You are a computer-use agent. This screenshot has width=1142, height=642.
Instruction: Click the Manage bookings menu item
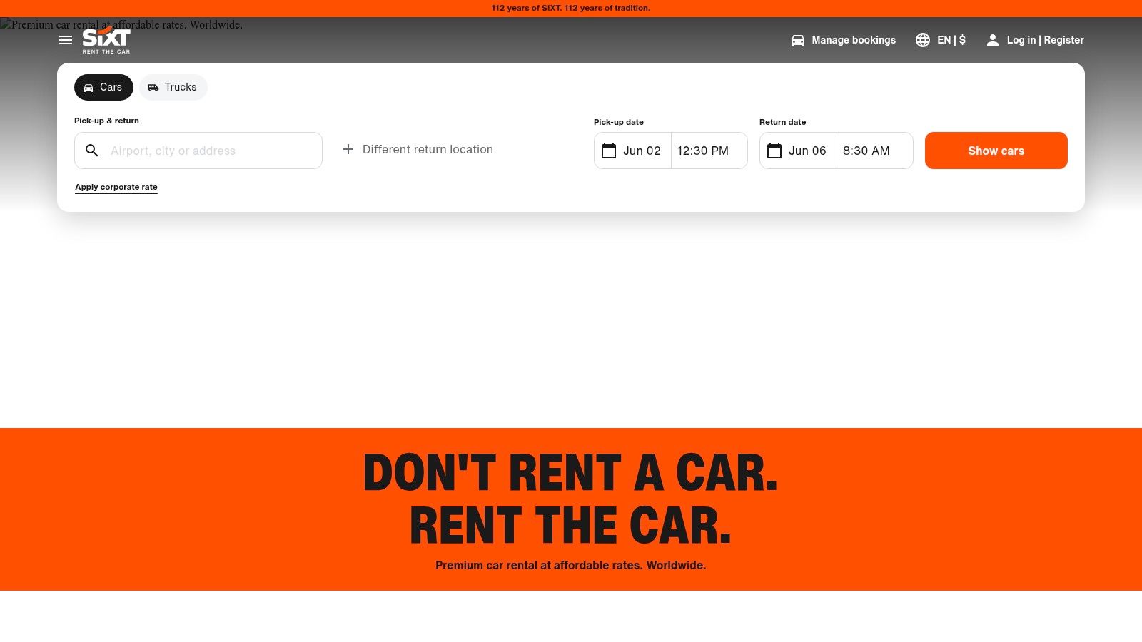click(853, 40)
